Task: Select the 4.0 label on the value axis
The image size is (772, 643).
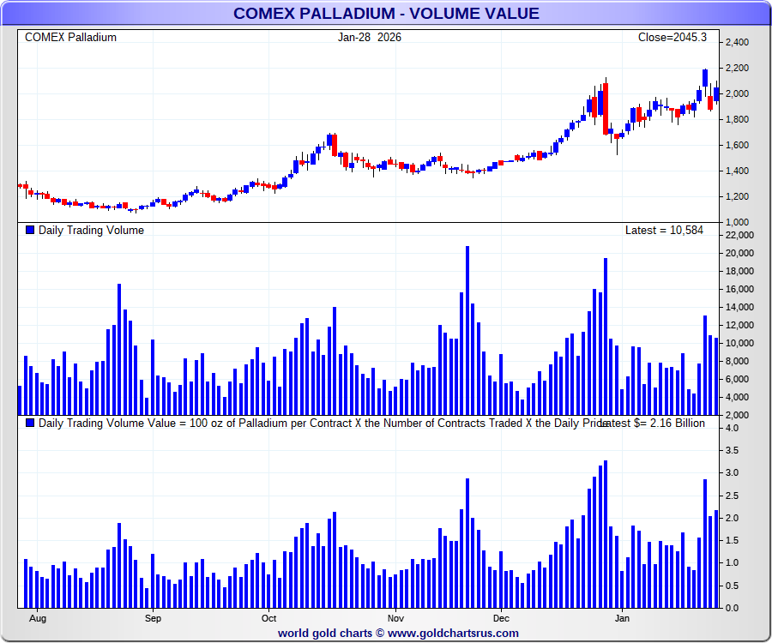Action: [x=733, y=428]
